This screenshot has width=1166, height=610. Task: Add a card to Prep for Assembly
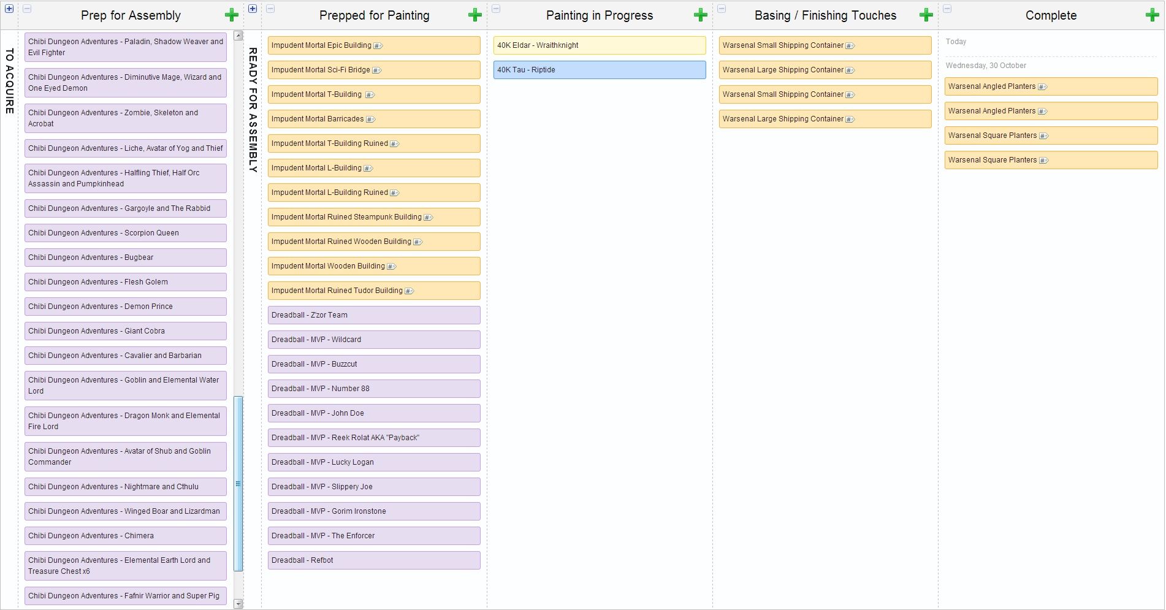tap(232, 15)
